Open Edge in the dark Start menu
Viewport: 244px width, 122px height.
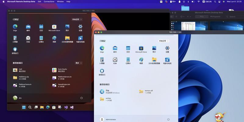15,28
